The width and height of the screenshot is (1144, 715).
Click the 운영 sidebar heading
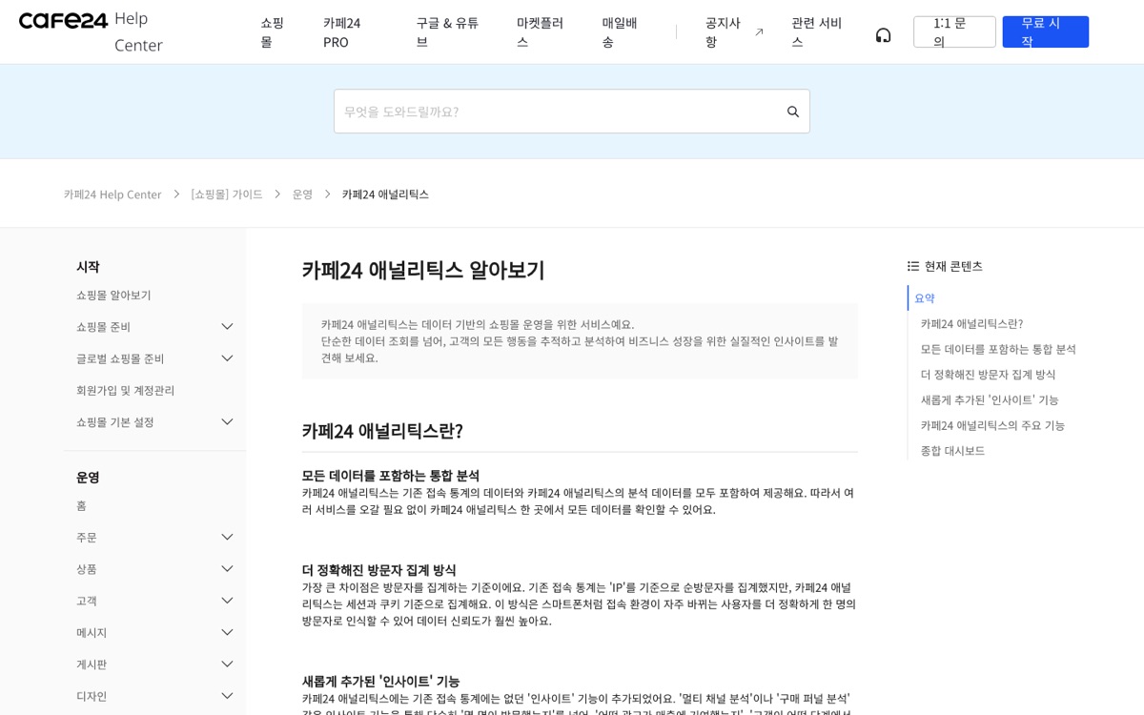tap(88, 478)
